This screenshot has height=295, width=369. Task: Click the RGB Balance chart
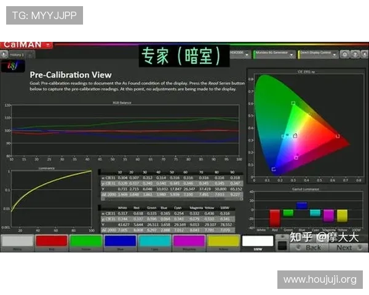(x=125, y=130)
